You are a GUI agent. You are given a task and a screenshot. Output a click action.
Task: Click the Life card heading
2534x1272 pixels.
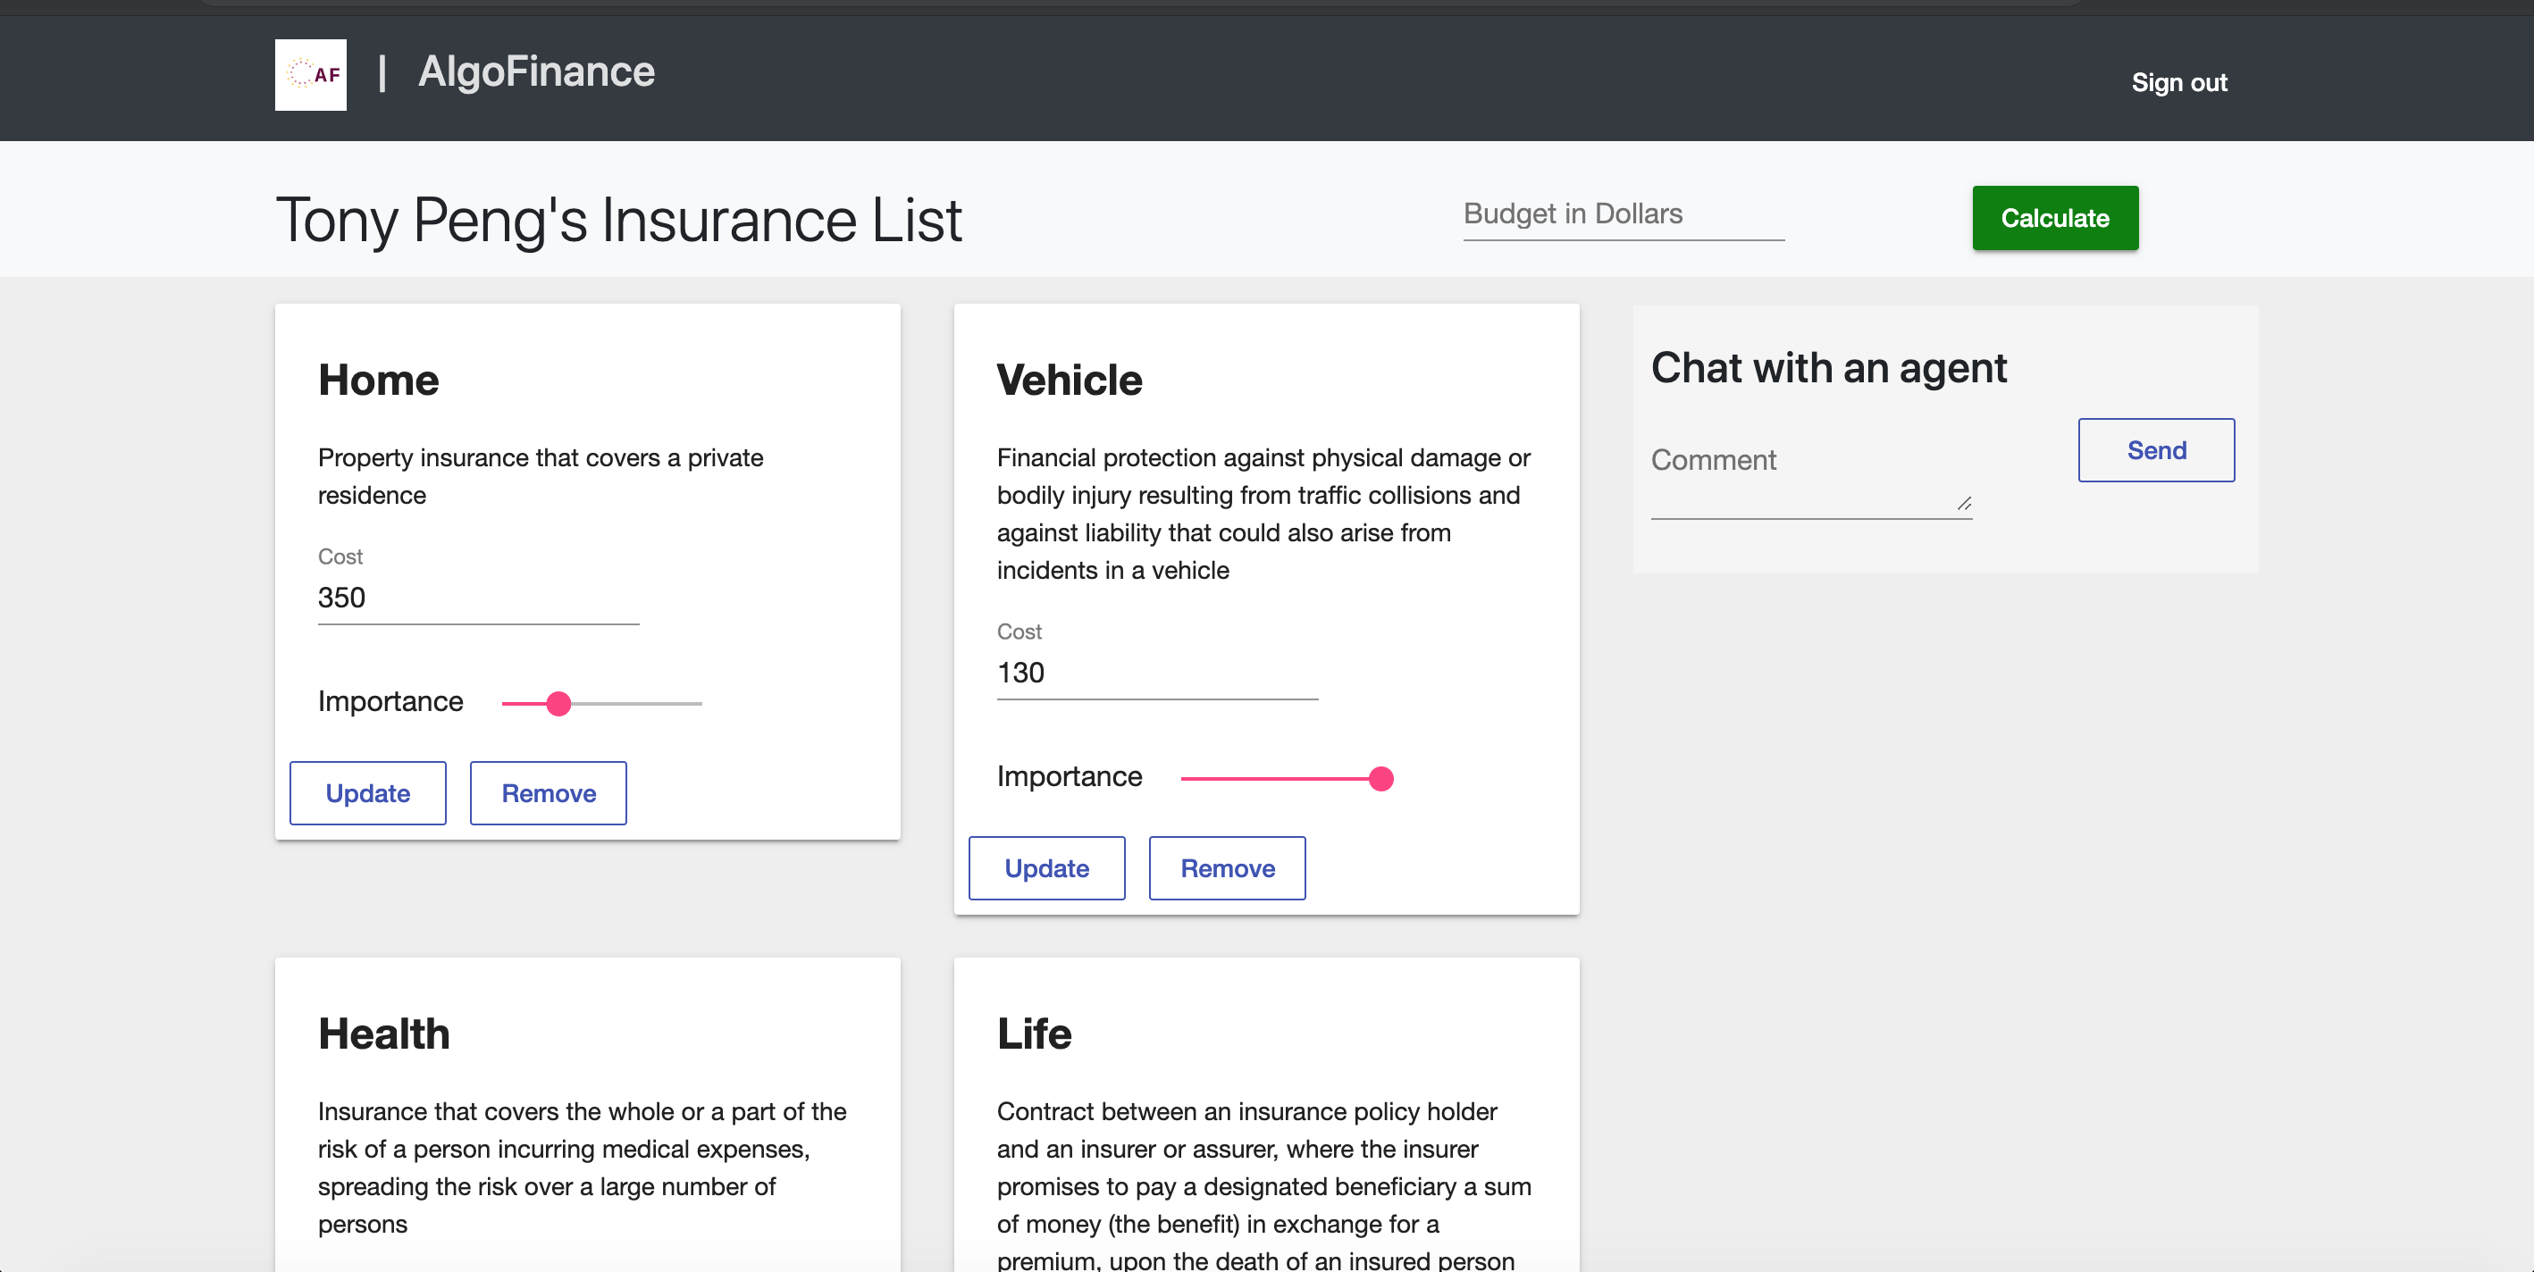click(x=1034, y=1033)
